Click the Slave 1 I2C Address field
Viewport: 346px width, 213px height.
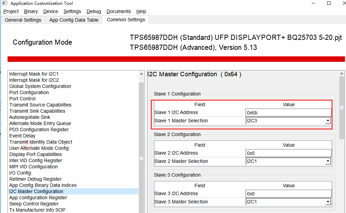click(x=288, y=113)
